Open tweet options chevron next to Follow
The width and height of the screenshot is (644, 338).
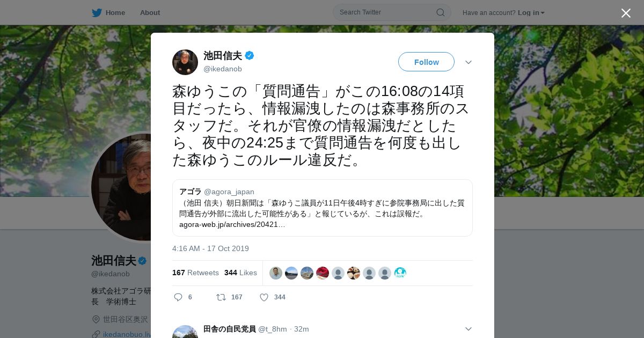point(468,62)
